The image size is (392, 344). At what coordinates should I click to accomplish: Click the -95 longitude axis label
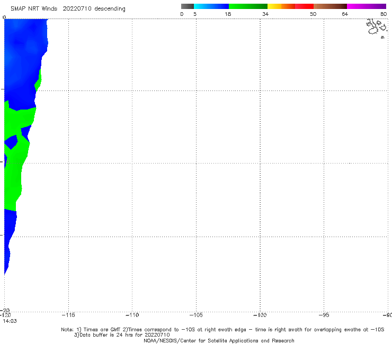[324, 315]
